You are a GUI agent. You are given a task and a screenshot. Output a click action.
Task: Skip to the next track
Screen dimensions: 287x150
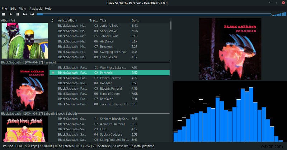[32, 14]
